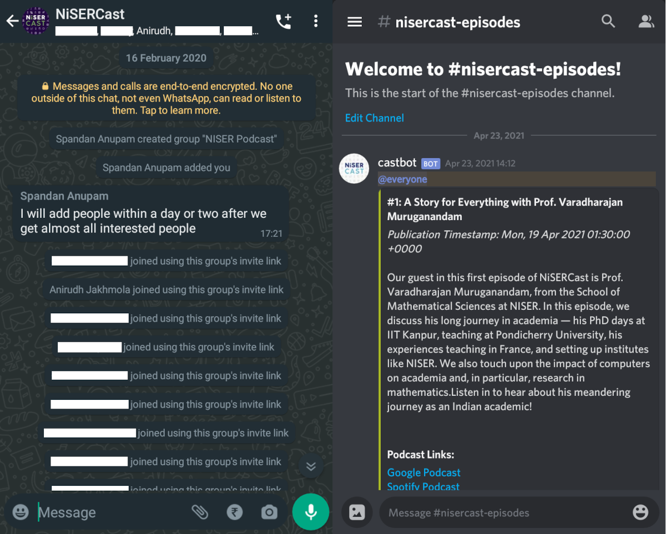
Task: Show the Discord member list
Action: [x=646, y=22]
